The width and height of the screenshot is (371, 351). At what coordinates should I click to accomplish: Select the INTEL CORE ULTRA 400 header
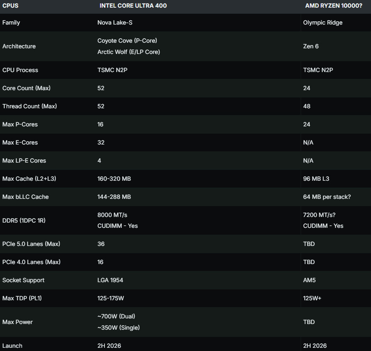click(x=133, y=6)
